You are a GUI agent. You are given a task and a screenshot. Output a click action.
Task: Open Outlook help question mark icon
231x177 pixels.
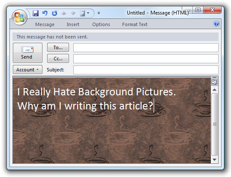coord(216,24)
